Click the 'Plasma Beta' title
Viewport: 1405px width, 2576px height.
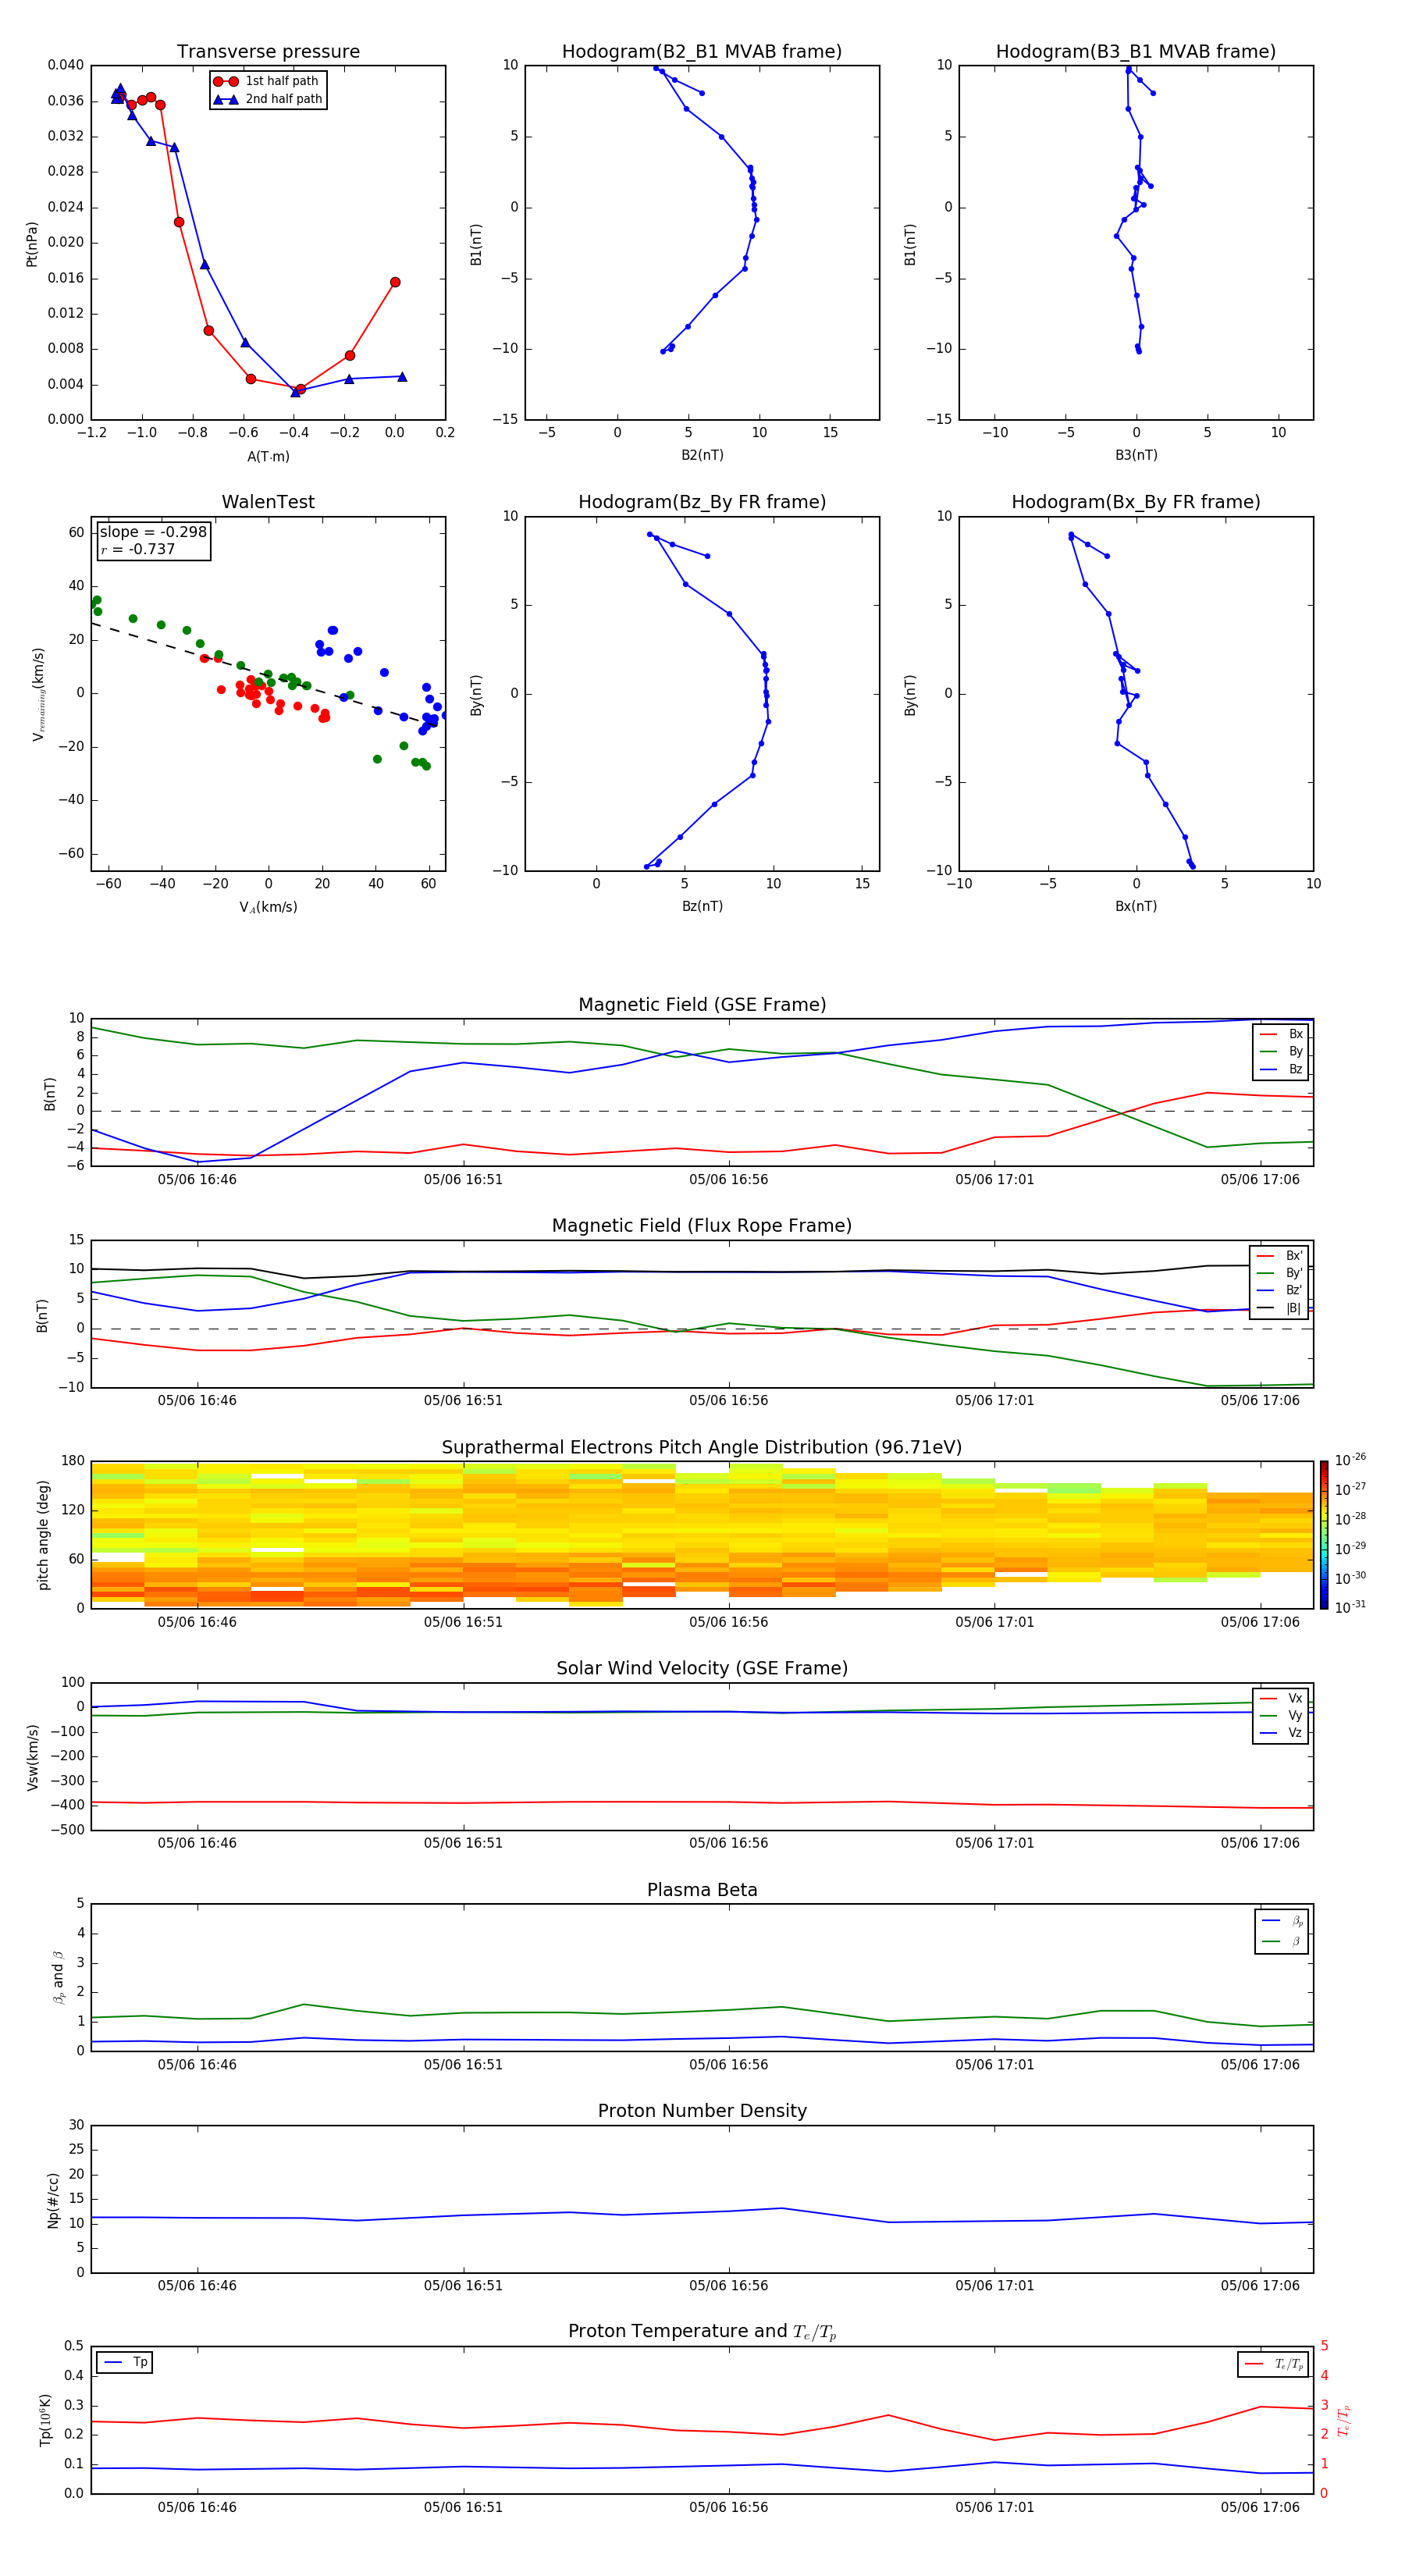pyautogui.click(x=702, y=1890)
